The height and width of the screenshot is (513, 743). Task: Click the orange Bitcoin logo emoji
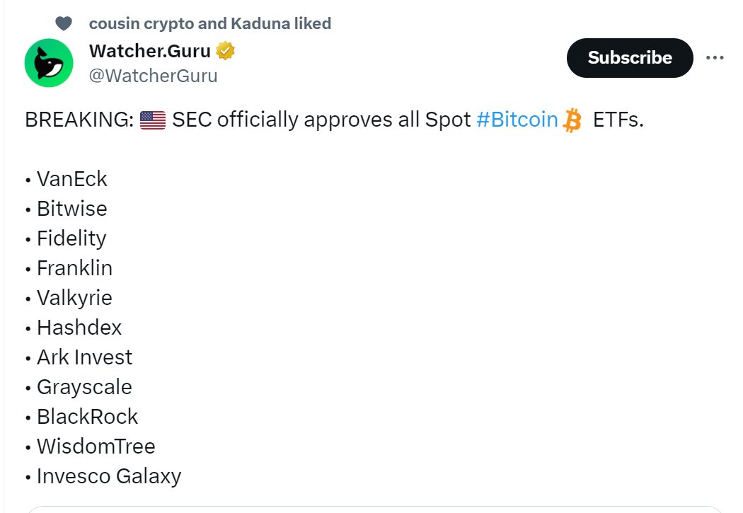coord(572,121)
